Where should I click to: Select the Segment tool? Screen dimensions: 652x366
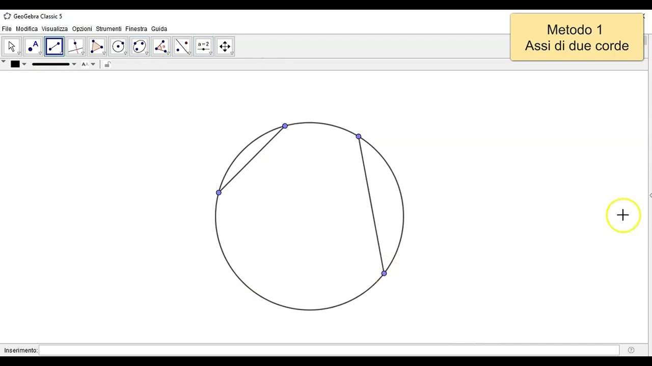[54, 46]
